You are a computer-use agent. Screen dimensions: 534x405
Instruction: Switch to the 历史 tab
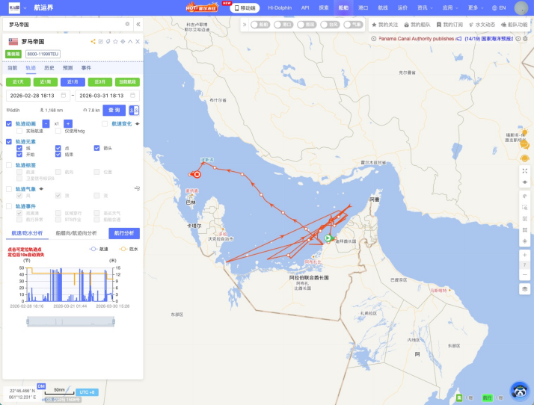pos(49,67)
